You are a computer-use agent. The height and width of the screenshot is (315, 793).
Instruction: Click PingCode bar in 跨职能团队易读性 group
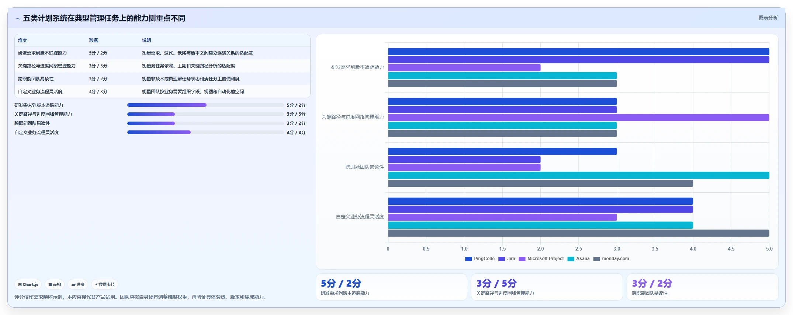click(502, 151)
